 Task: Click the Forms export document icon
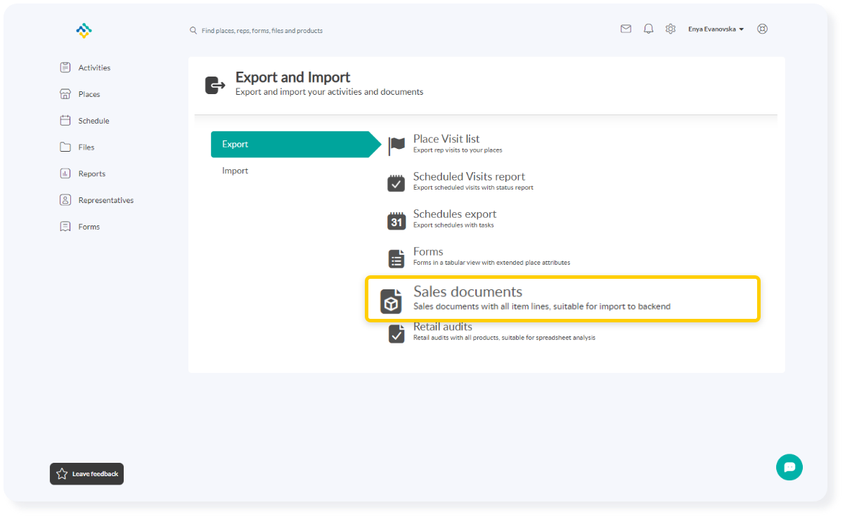tap(396, 258)
